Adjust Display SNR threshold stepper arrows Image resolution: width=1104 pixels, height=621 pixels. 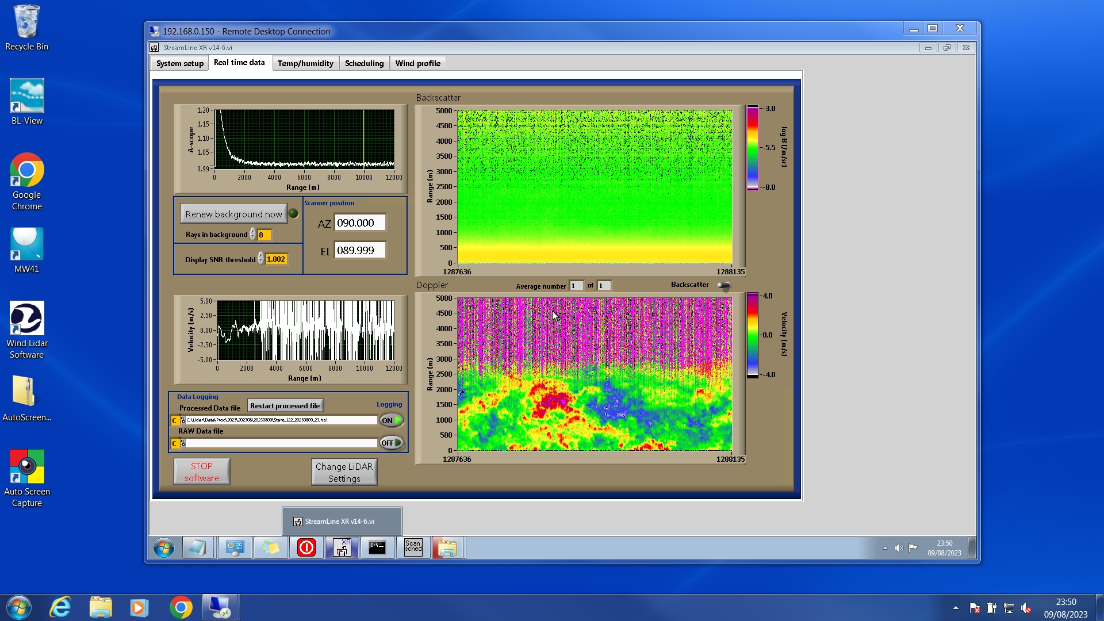point(261,259)
